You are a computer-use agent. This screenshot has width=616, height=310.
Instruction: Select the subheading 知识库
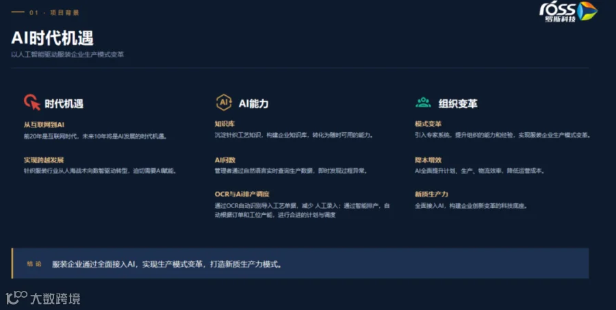[x=224, y=124]
